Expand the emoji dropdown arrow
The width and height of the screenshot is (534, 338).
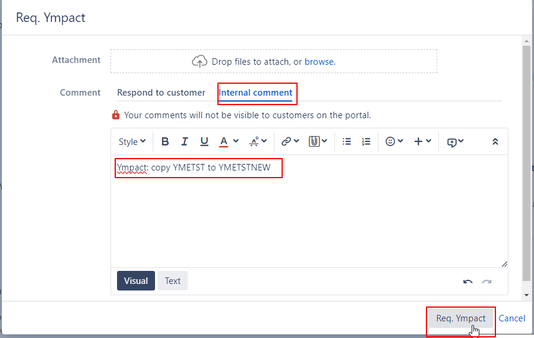click(x=400, y=141)
